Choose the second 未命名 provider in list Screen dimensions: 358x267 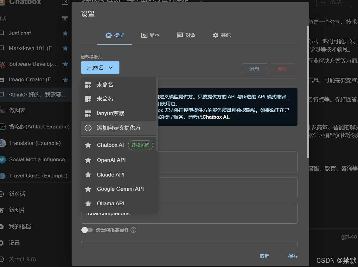pyautogui.click(x=118, y=99)
